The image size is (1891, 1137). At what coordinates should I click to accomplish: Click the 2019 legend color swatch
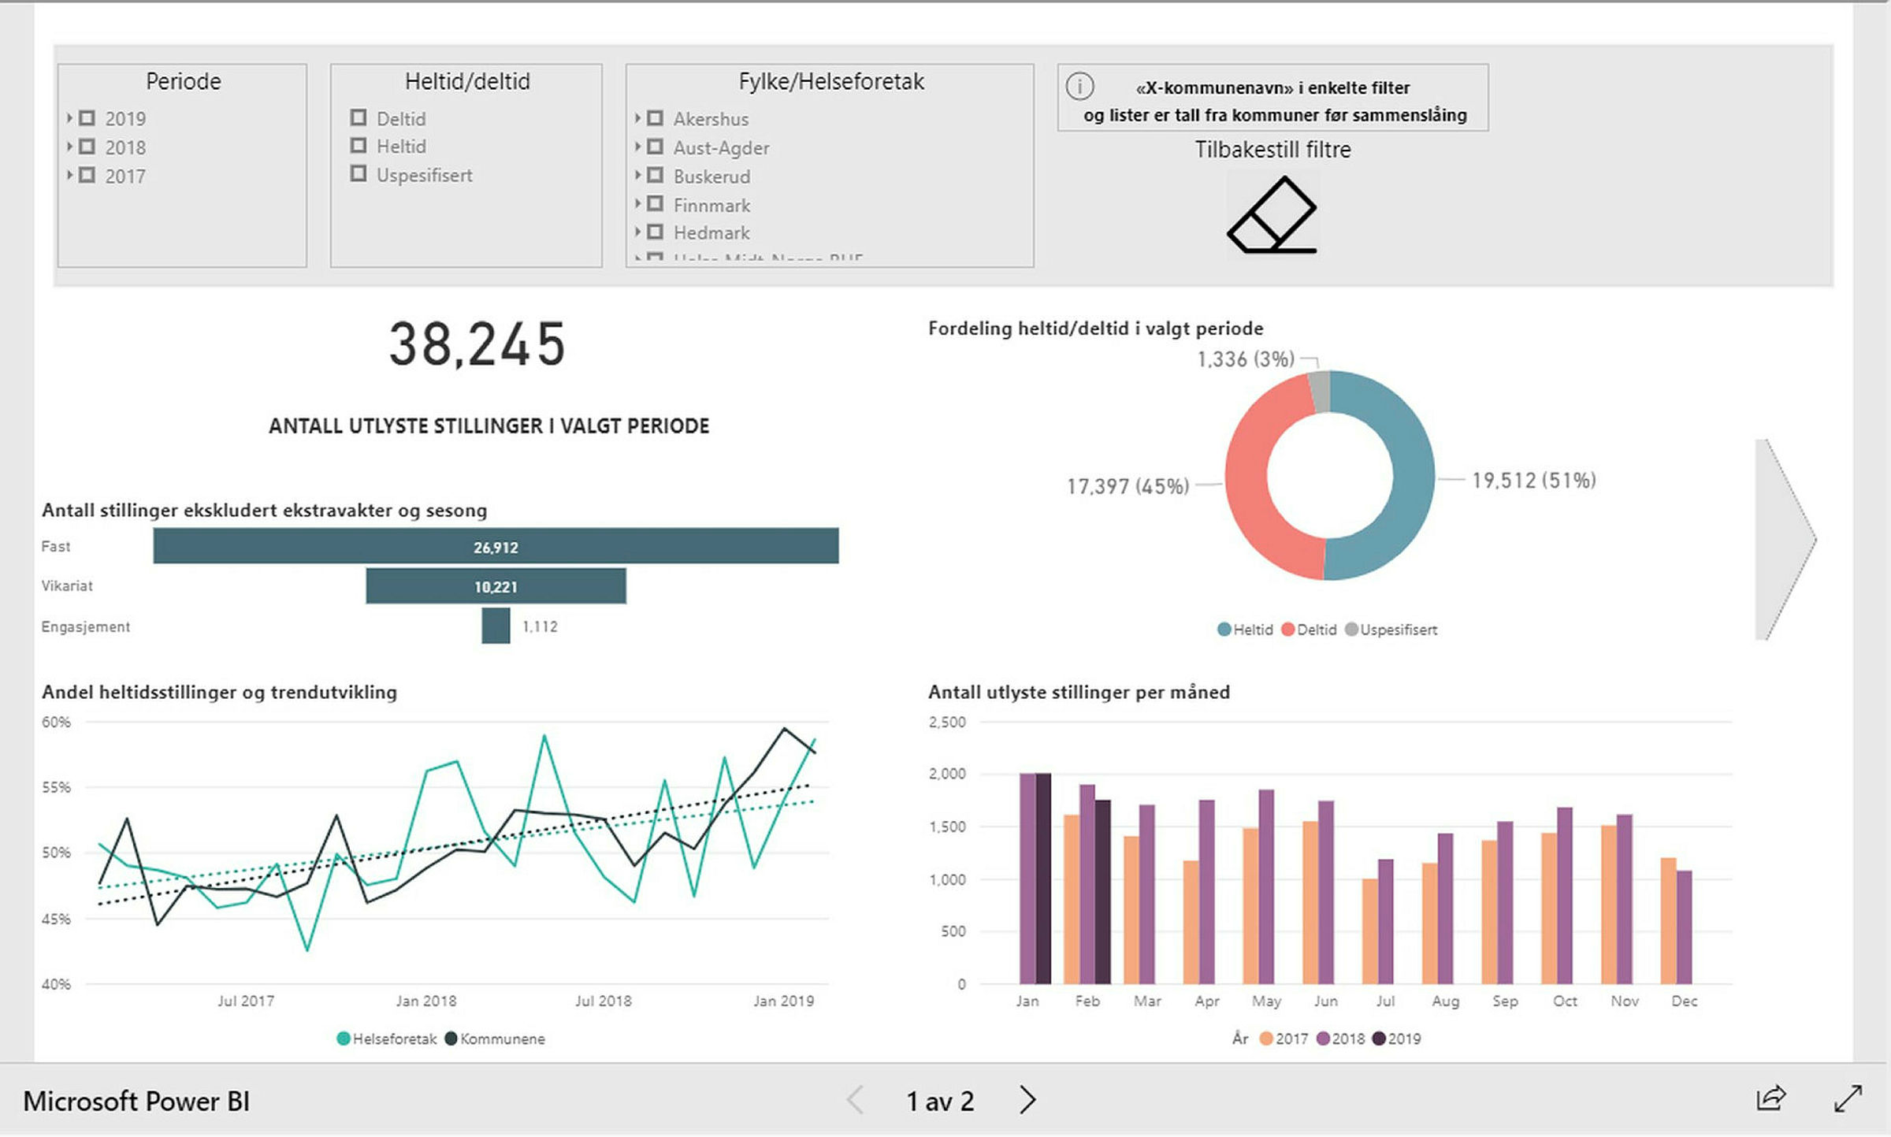[1379, 1039]
